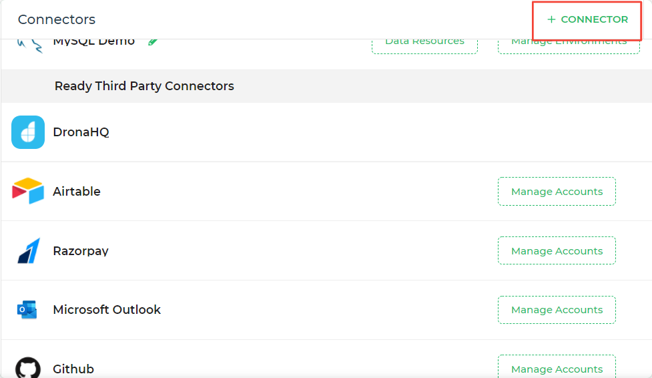Select the Github connector label
This screenshot has width=652, height=378.
pyautogui.click(x=73, y=369)
